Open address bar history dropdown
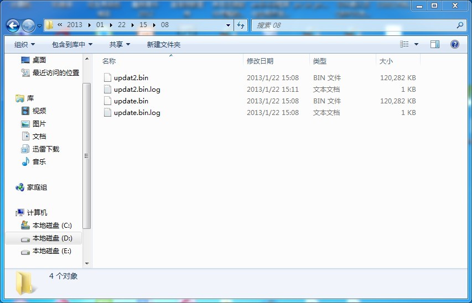Viewport: 472px width, 303px height. 228,25
